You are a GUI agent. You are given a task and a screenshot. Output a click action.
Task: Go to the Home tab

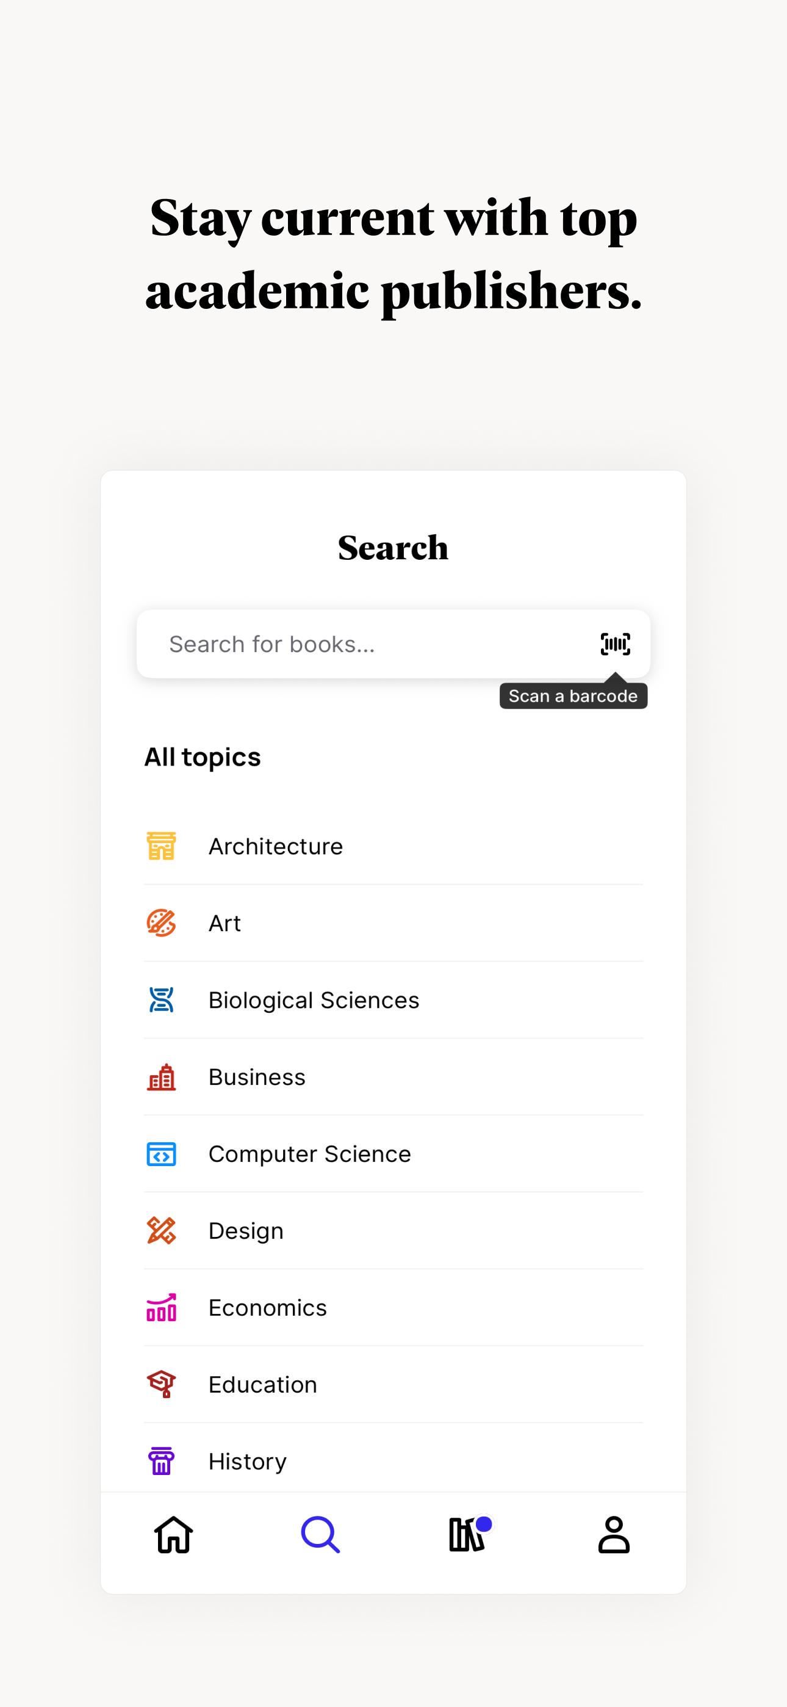pyautogui.click(x=173, y=1535)
